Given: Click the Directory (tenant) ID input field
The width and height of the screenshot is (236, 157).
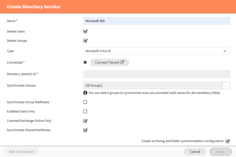Looking at the screenshot, I should pos(156,74).
